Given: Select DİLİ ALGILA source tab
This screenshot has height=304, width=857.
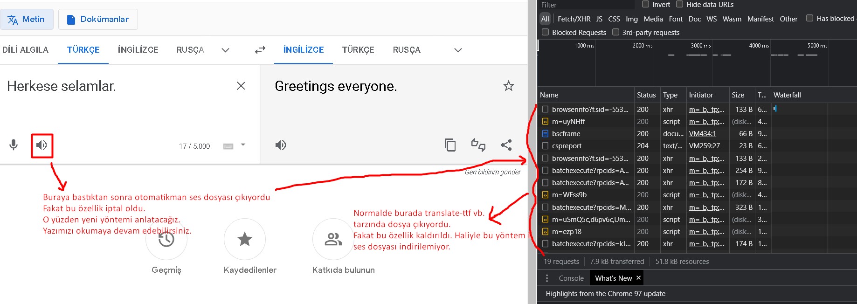Looking at the screenshot, I should tap(25, 50).
